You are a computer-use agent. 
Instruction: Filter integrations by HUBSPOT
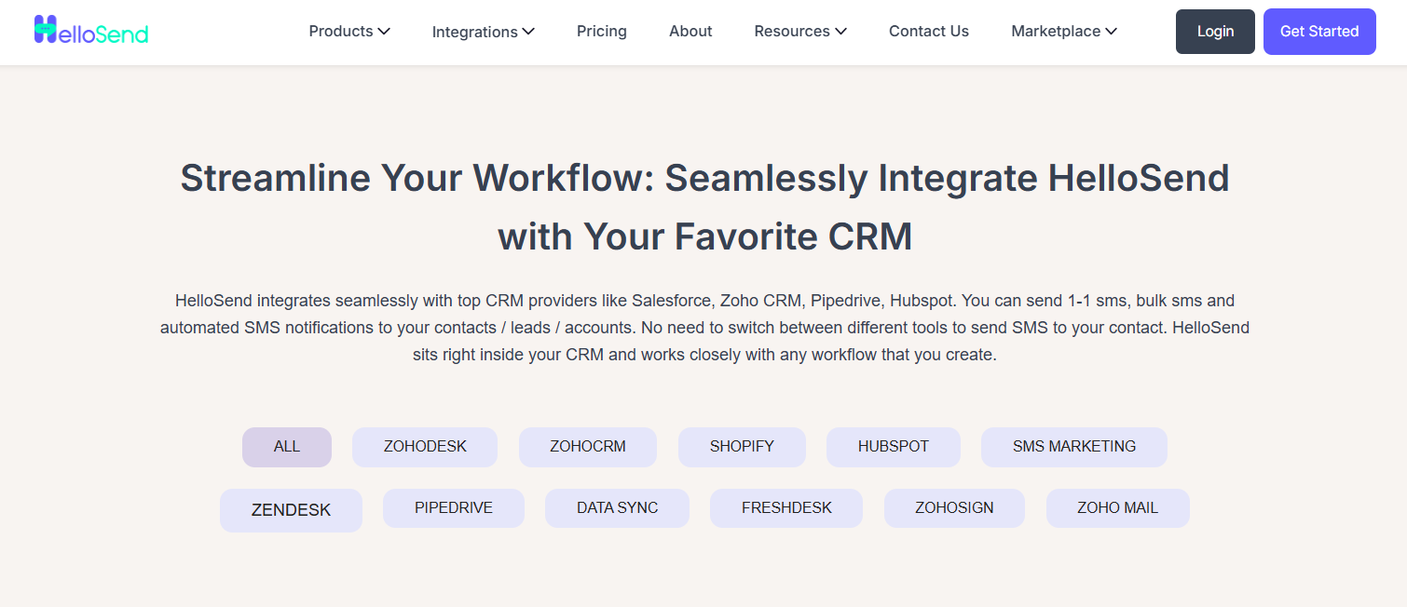coord(894,447)
